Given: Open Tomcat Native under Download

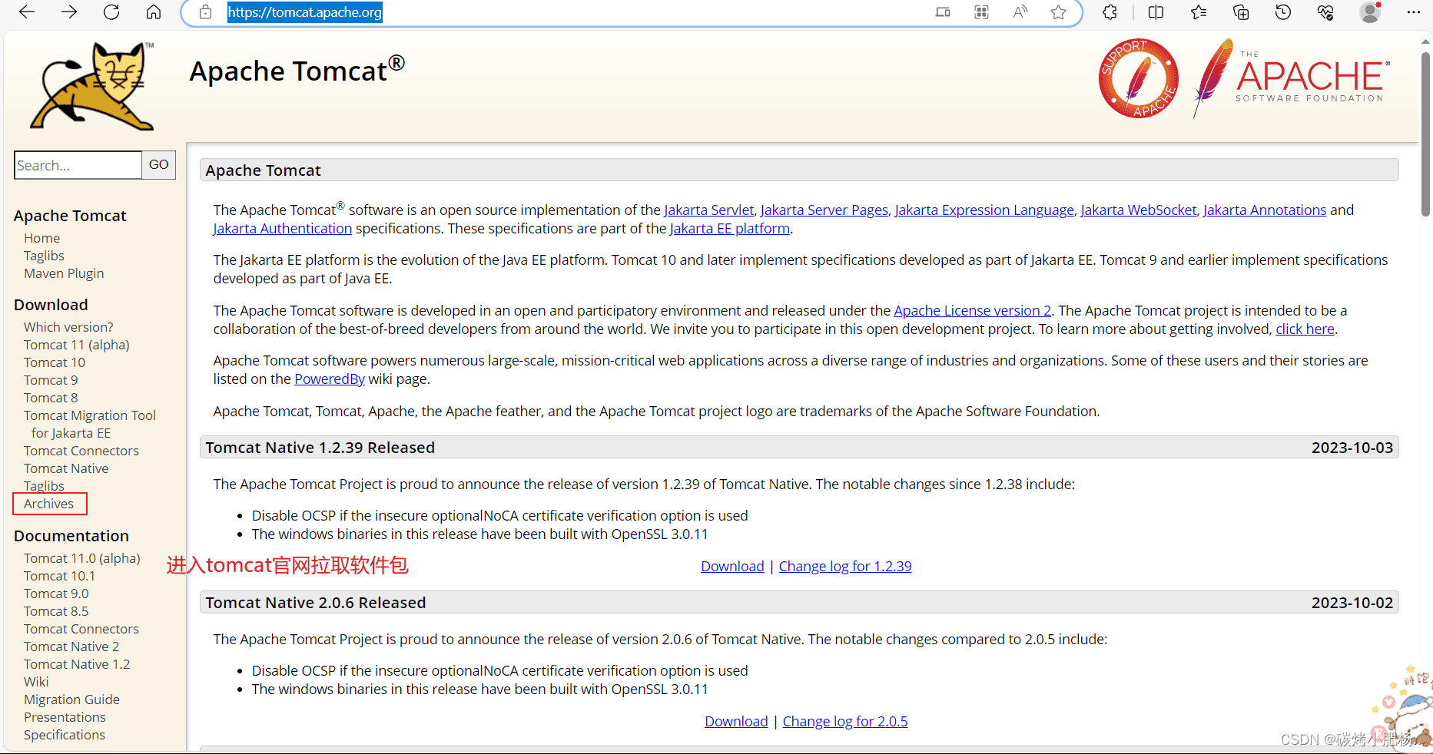Looking at the screenshot, I should coord(66,468).
